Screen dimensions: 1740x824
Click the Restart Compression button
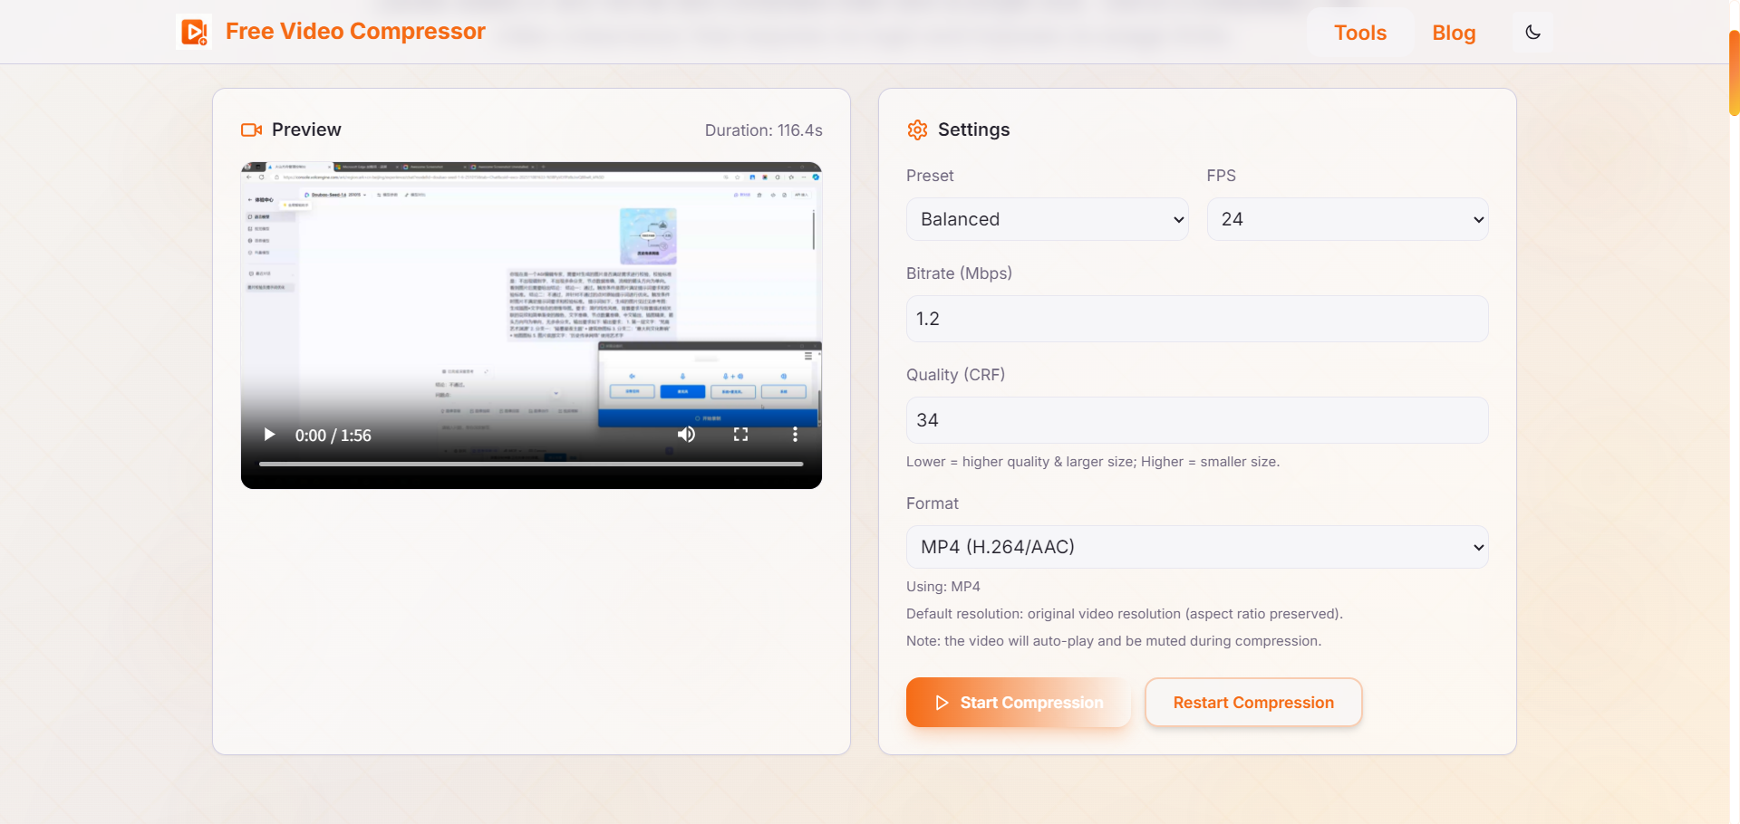coord(1252,703)
